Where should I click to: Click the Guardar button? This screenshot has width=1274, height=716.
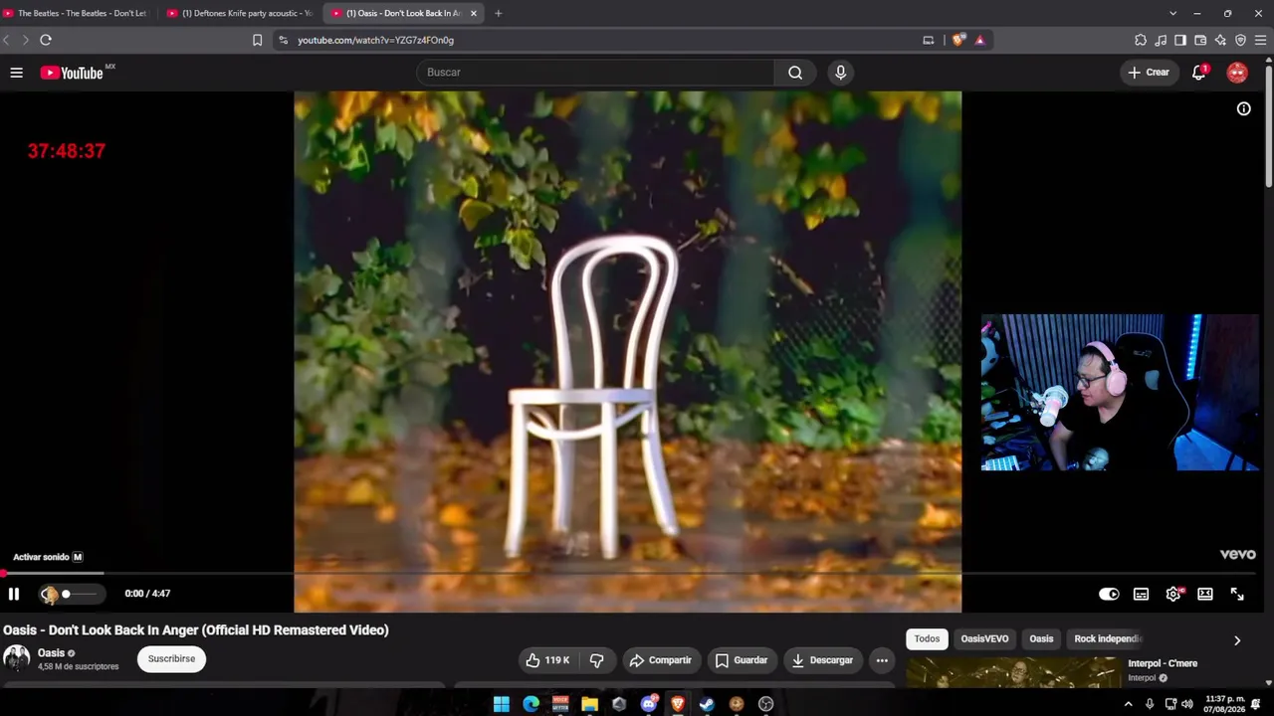[742, 660]
